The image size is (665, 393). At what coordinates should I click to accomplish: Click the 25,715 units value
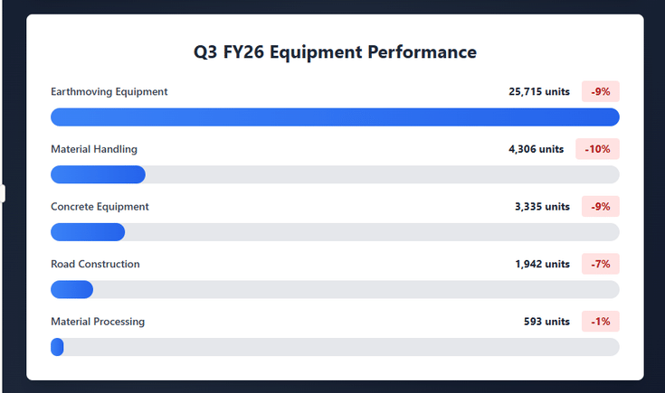(539, 92)
